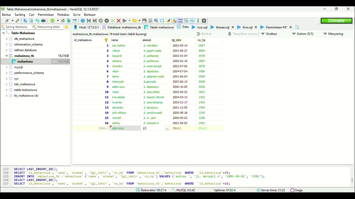Open dropdown arrow next to run icon
The height and width of the screenshot is (199, 355).
[x=130, y=21]
